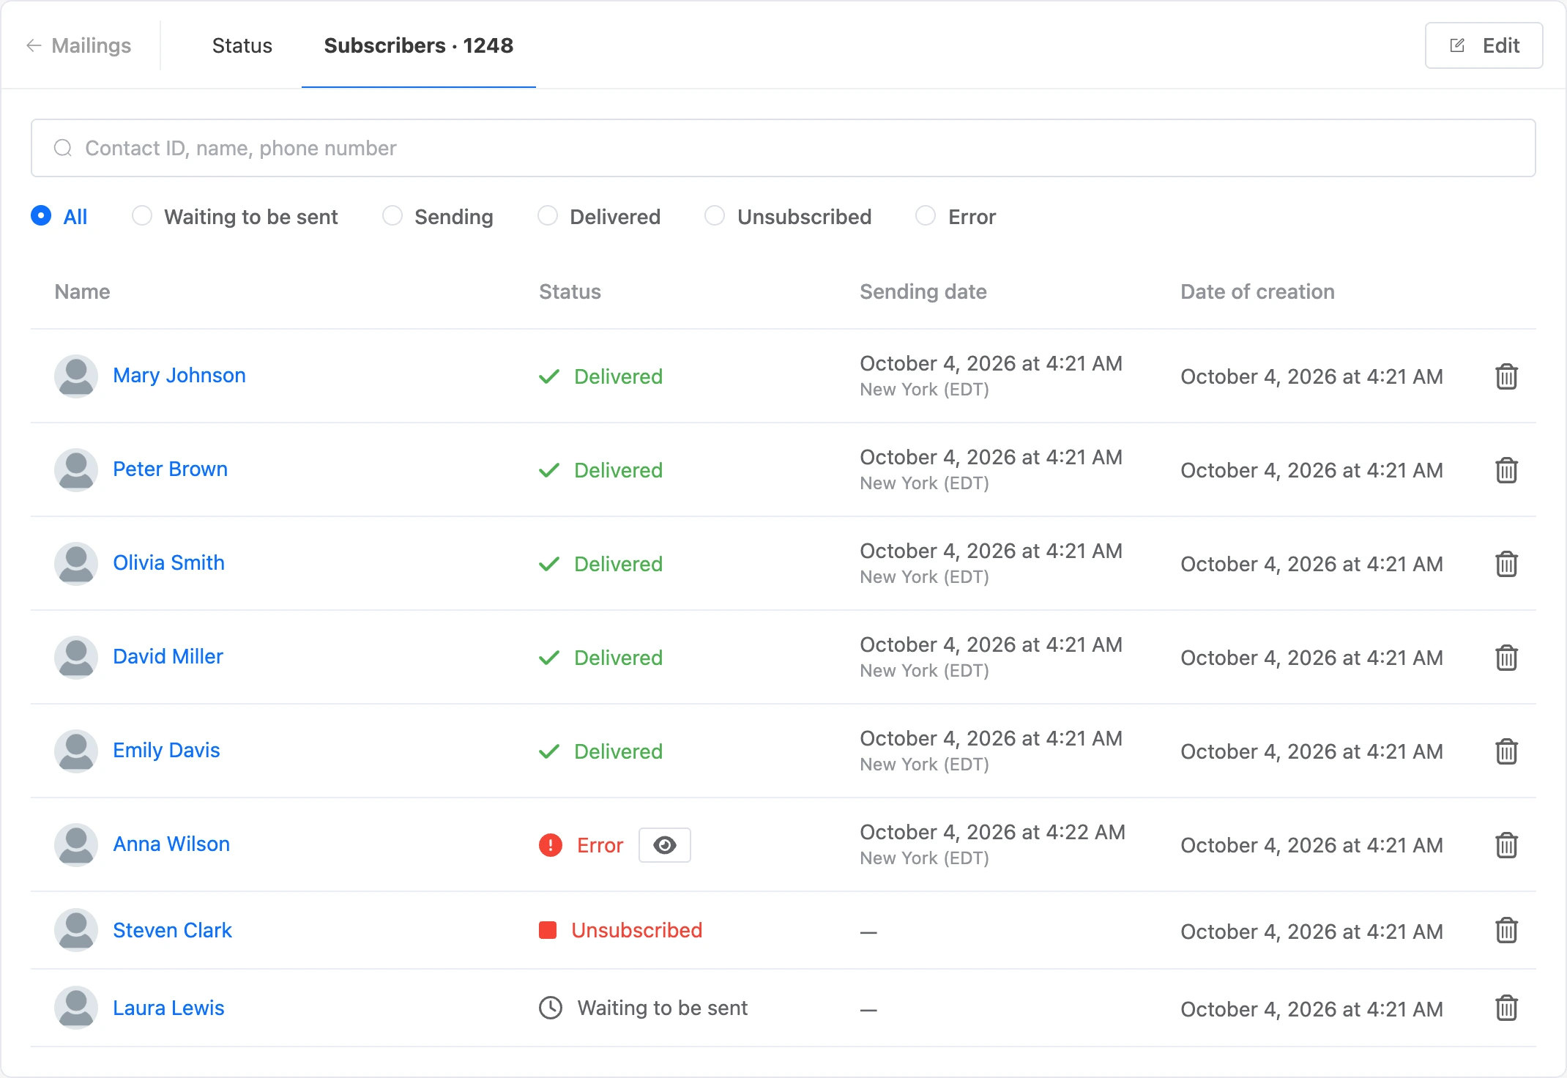Image resolution: width=1567 pixels, height=1078 pixels.
Task: Click Delivered status in Peter Brown's row
Action: (619, 470)
